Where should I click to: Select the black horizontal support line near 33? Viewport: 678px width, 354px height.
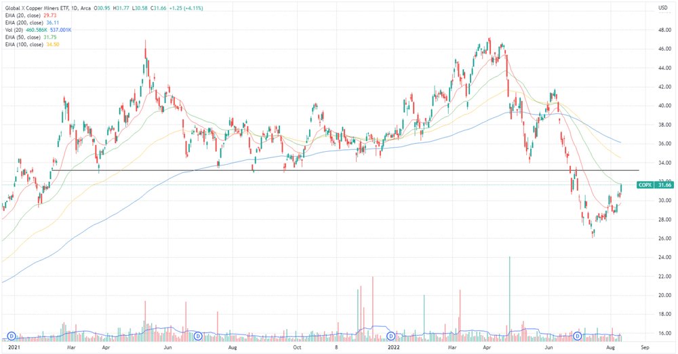(345, 170)
